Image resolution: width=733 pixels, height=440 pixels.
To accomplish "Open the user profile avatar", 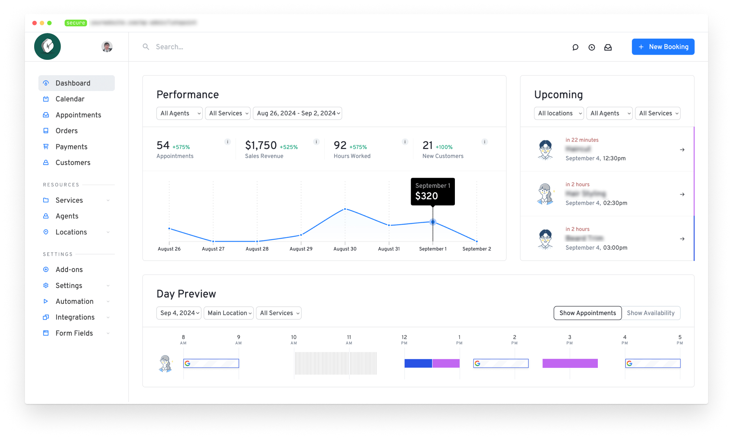I will 107,46.
